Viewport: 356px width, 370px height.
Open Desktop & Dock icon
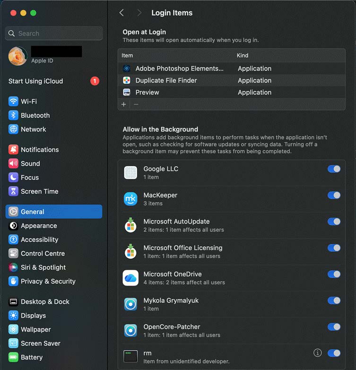[13, 301]
